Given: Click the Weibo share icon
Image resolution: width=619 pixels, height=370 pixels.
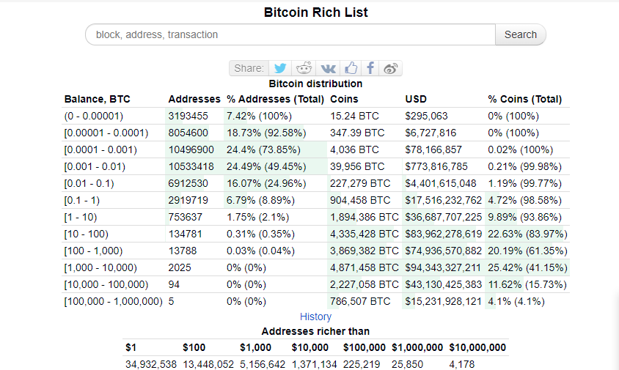Looking at the screenshot, I should tap(391, 68).
